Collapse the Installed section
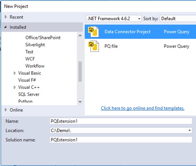The height and width of the screenshot is (166, 196). coord(5,27)
